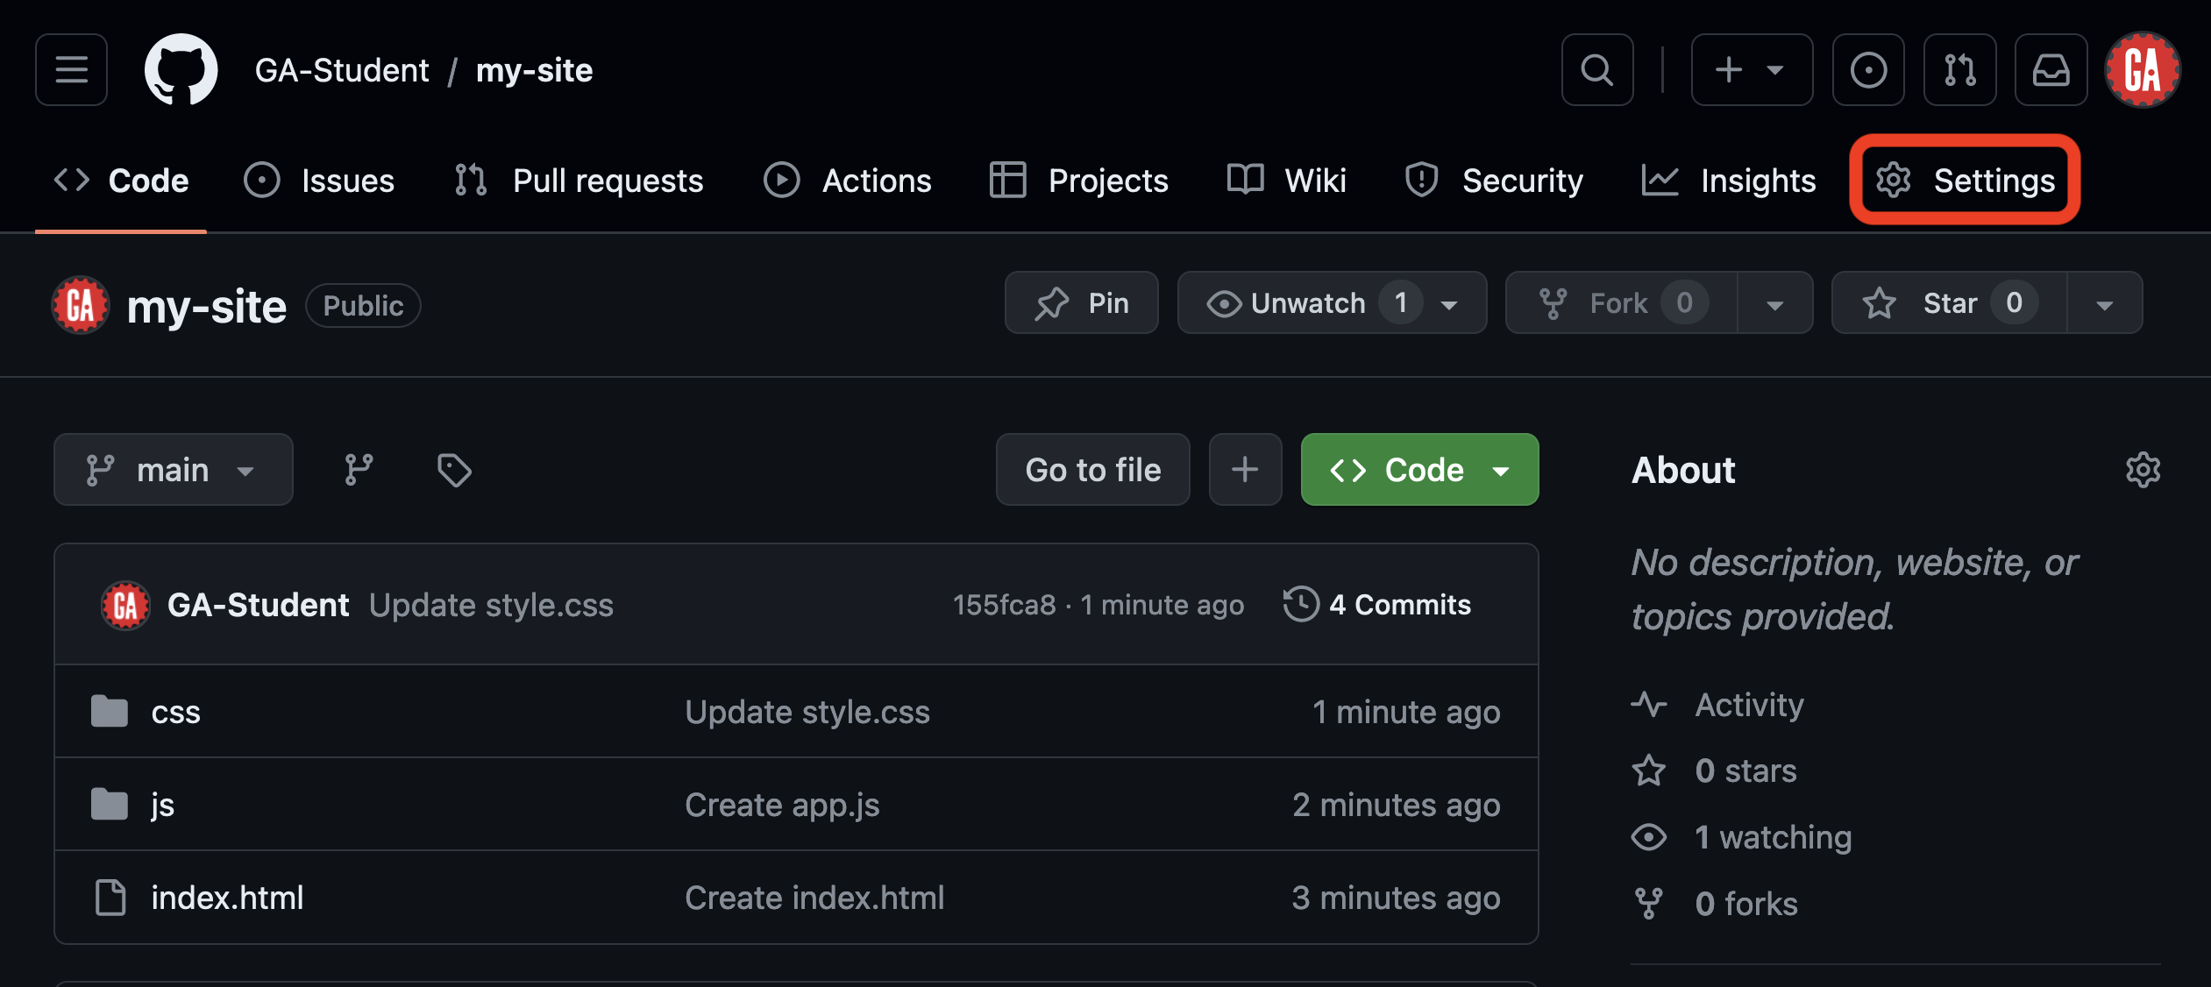
Task: Open the issues circle icon in the header
Action: (x=1869, y=69)
